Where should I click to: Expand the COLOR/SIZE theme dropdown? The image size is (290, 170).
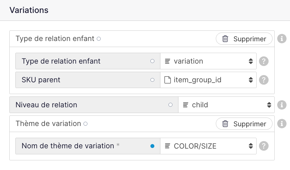pyautogui.click(x=208, y=146)
